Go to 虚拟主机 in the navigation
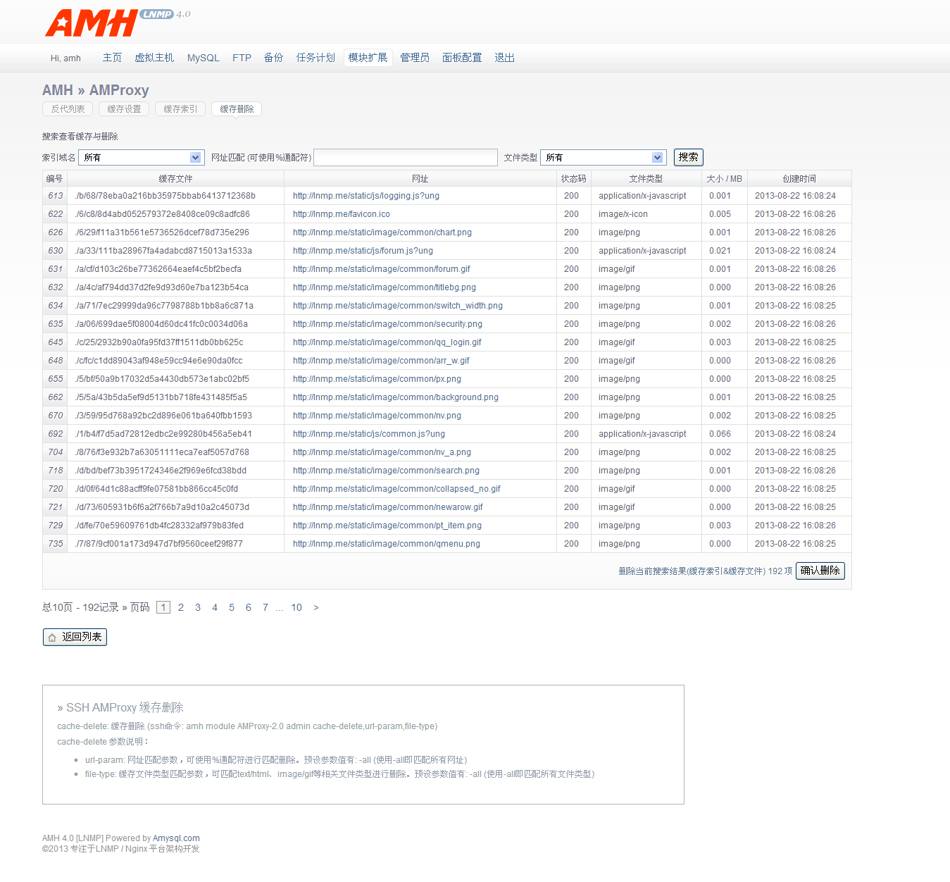The height and width of the screenshot is (882, 950). (x=154, y=58)
